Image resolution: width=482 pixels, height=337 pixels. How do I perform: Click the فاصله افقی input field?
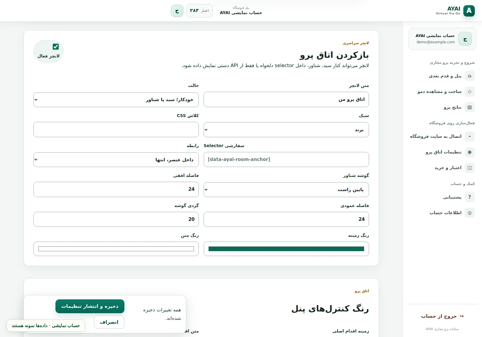click(x=116, y=189)
